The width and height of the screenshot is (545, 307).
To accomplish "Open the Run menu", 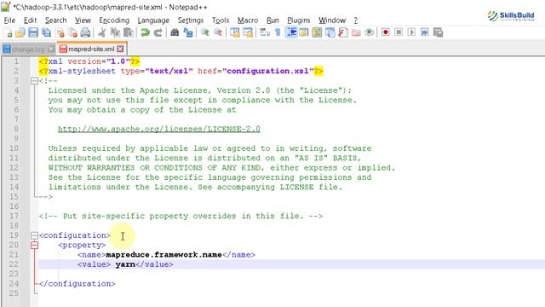I will [272, 20].
